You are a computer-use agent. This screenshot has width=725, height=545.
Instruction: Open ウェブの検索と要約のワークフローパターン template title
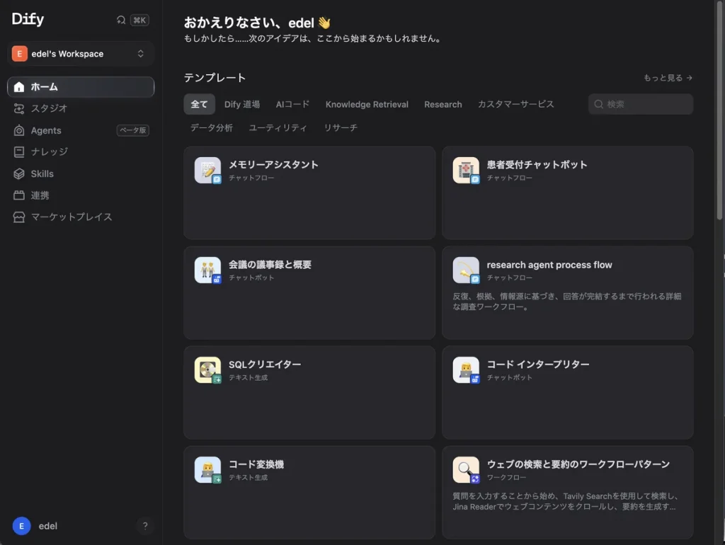[x=578, y=464]
